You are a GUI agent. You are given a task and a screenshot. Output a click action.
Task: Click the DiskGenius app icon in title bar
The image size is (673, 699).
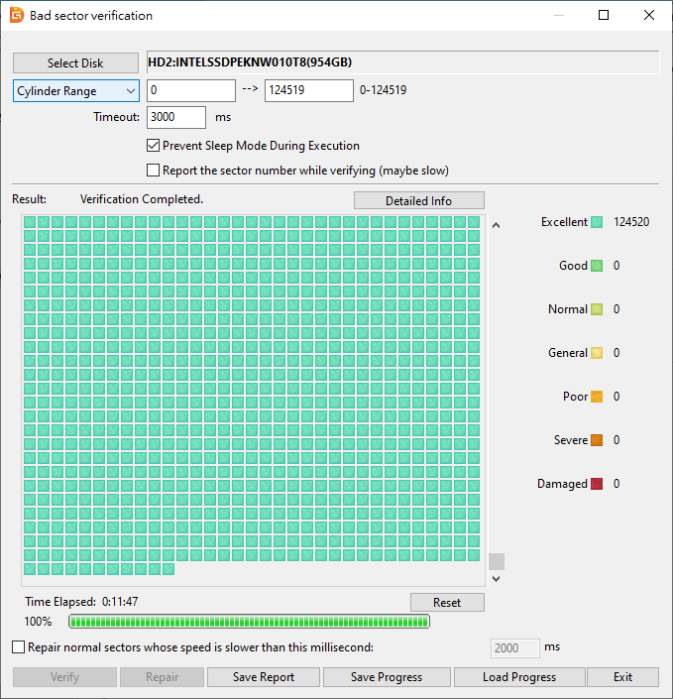point(17,15)
